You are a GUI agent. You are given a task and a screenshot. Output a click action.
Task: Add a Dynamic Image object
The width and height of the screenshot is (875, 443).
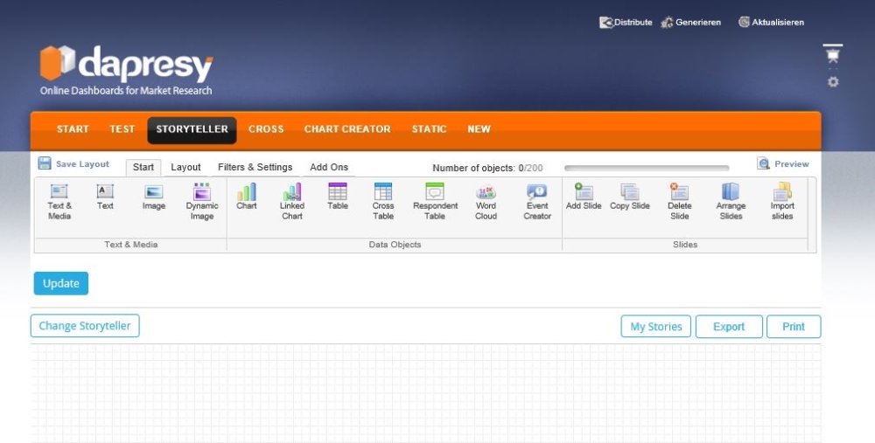click(202, 202)
